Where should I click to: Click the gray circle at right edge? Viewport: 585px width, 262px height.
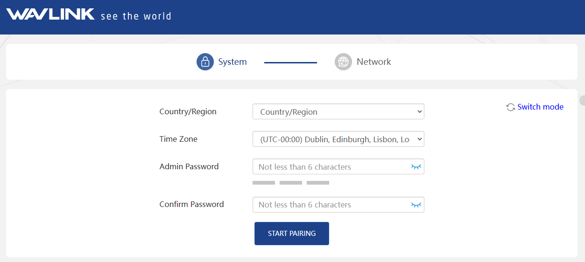[x=582, y=100]
